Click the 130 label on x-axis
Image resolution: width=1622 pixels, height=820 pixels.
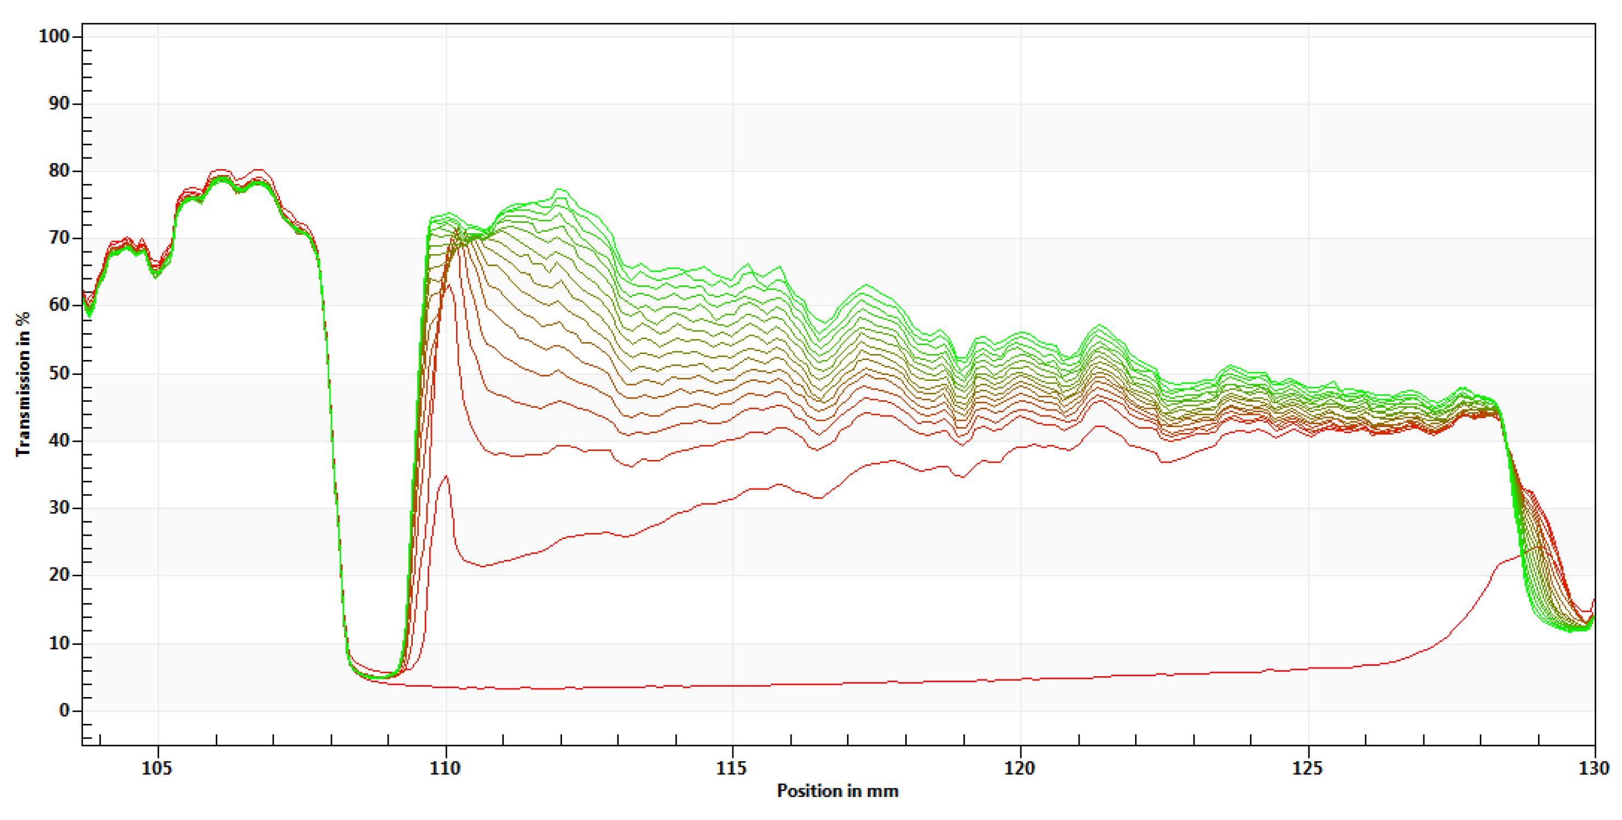click(1595, 768)
